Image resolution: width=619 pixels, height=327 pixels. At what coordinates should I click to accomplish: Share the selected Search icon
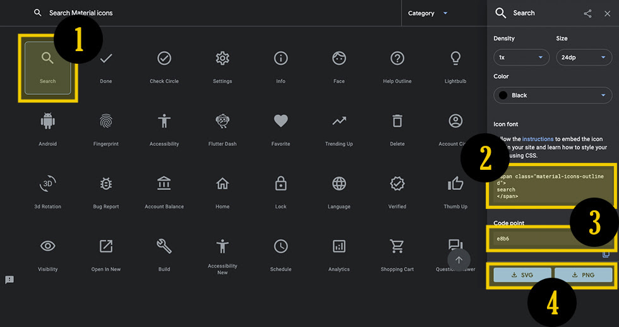coord(588,13)
